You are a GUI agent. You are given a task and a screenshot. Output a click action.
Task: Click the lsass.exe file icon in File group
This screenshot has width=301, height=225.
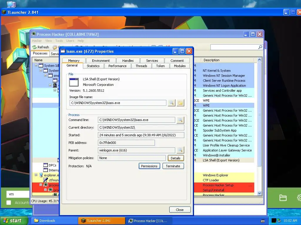pyautogui.click(x=74, y=82)
